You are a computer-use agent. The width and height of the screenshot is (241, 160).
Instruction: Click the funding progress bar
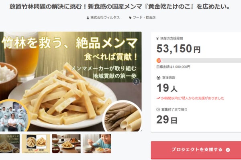pos(198,61)
